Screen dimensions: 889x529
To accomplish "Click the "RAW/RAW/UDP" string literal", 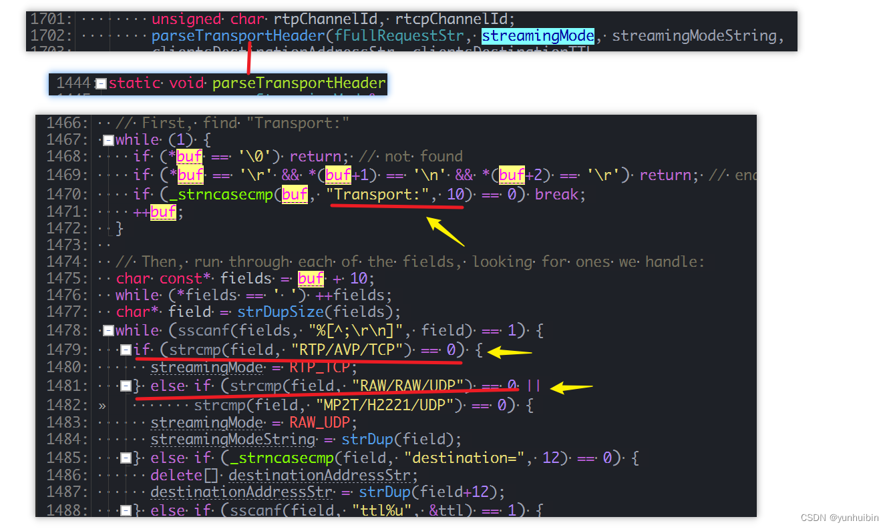I will pos(408,386).
